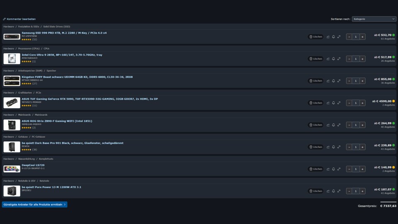Click bell icon for be quiet! Pure Power 13 M
Image resolution: width=398 pixels, height=224 pixels.
(333, 191)
